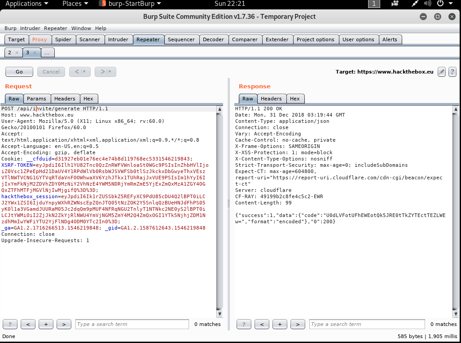This screenshot has width=461, height=343.
Task: Click the response search term field
Action: (366, 324)
